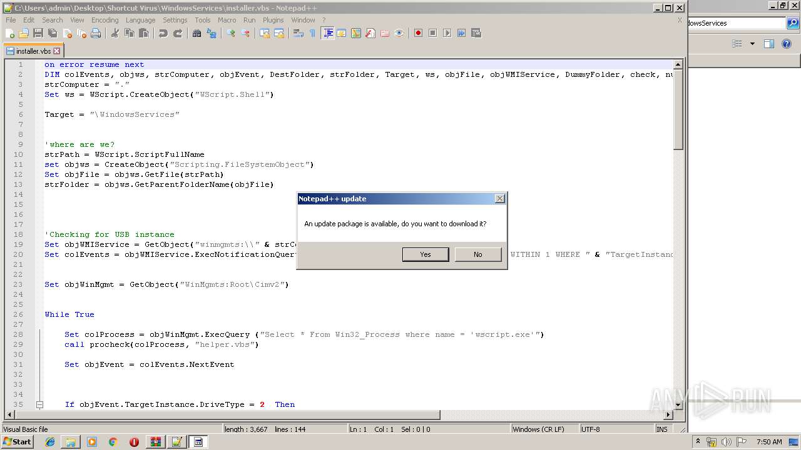
Task: Open the Opera icon in the taskbar
Action: coord(134,442)
